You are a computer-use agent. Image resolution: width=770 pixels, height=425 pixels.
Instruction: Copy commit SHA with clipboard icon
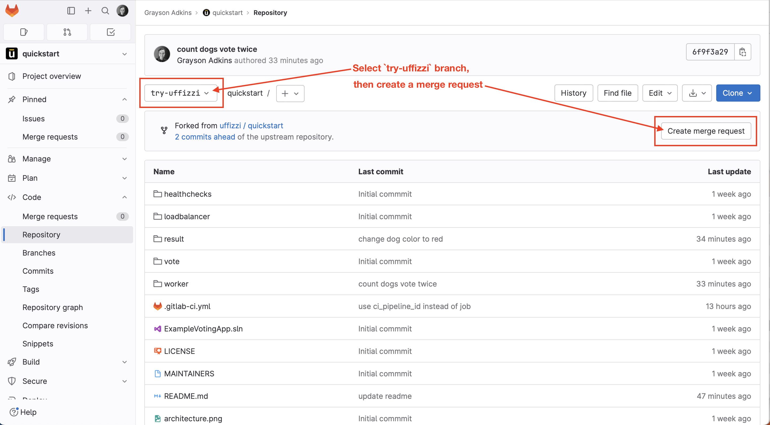pyautogui.click(x=742, y=52)
